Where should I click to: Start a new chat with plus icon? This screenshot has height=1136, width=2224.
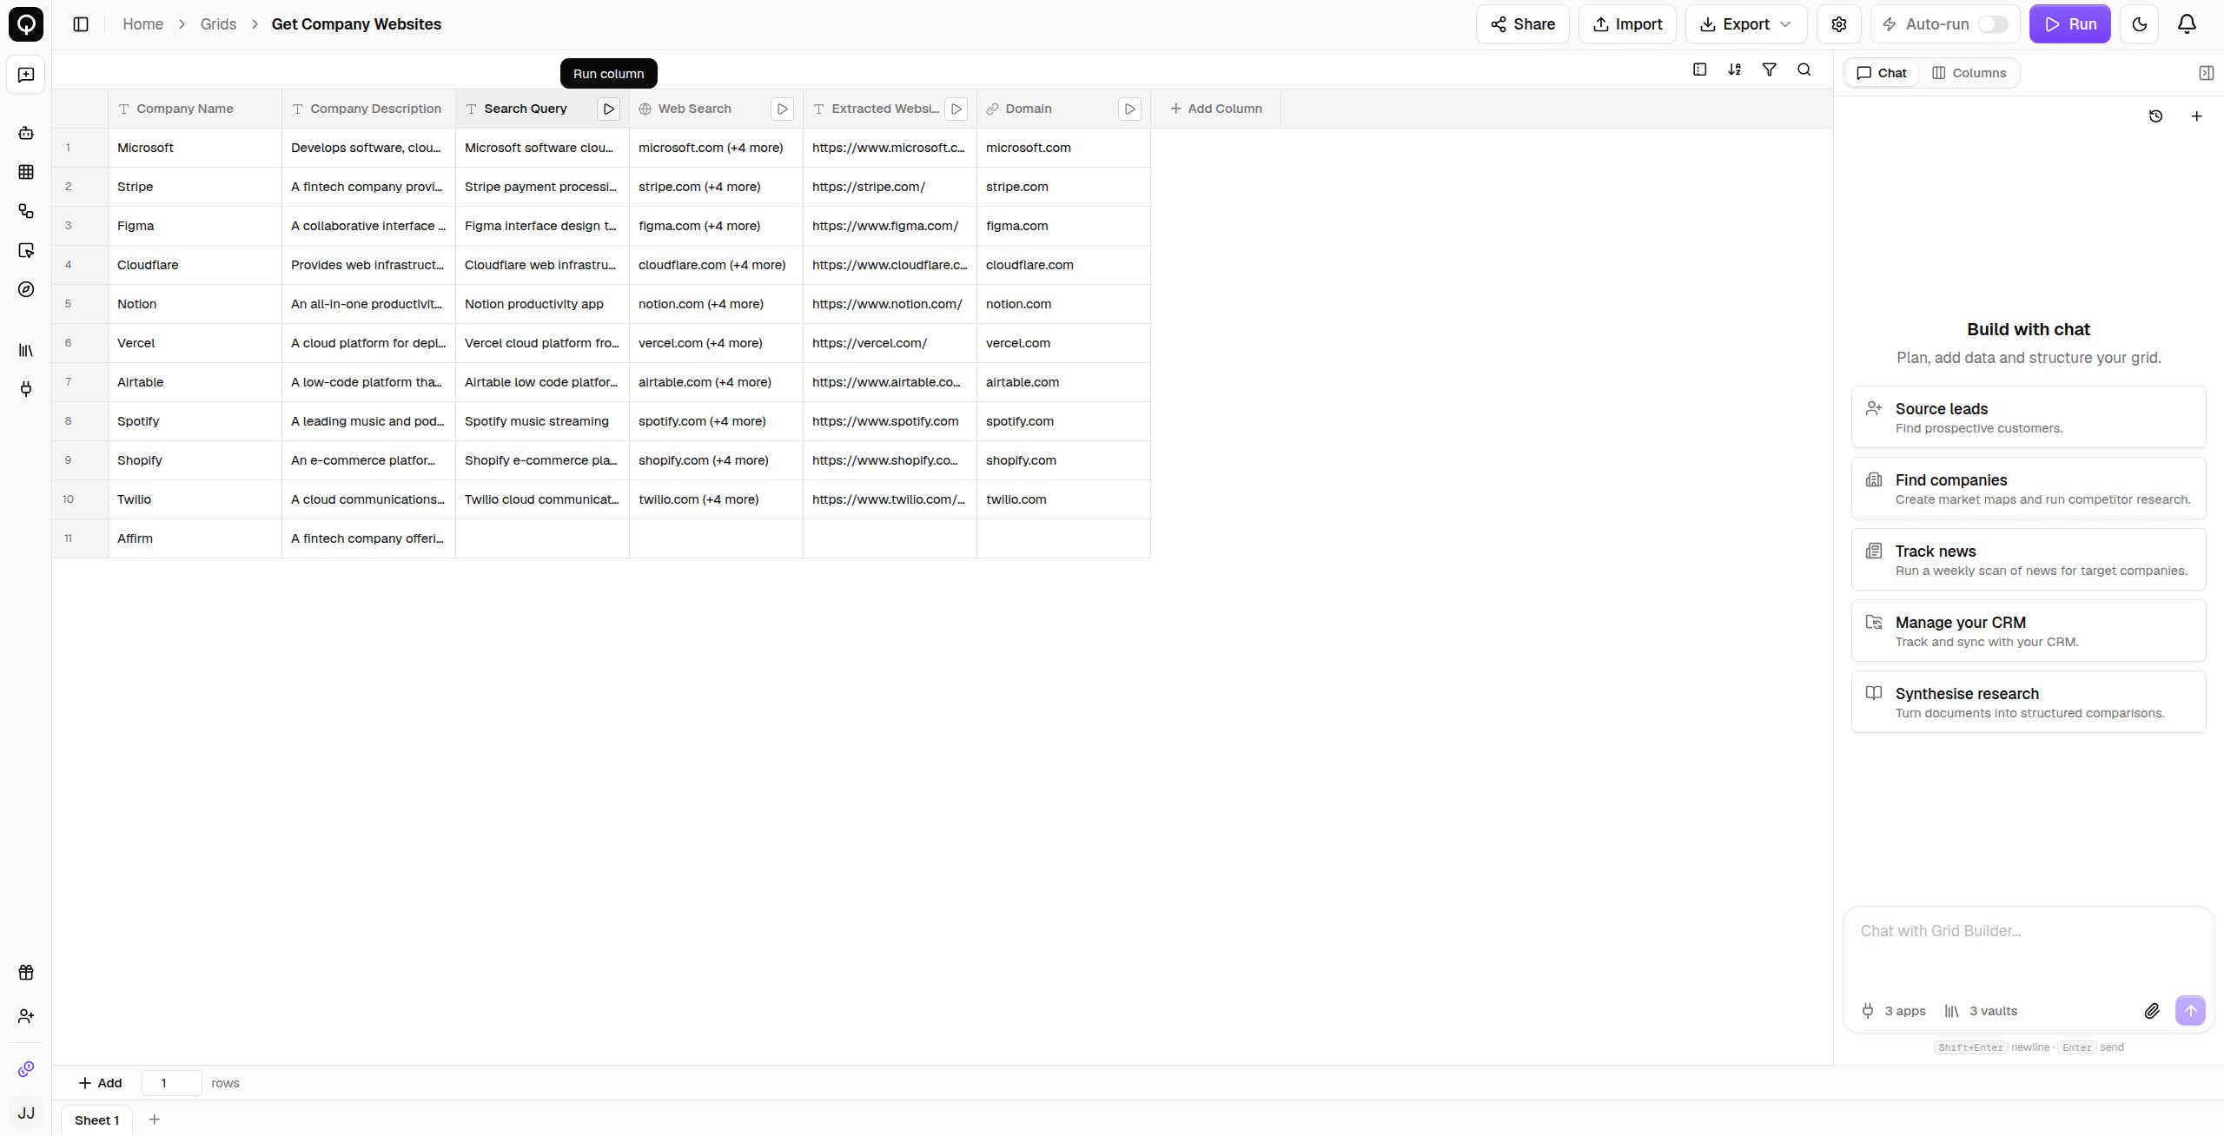click(x=2196, y=116)
